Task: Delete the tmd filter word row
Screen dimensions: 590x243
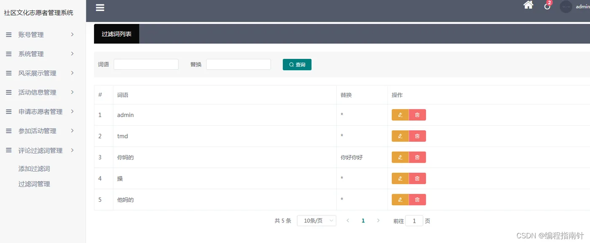Action: [x=417, y=136]
